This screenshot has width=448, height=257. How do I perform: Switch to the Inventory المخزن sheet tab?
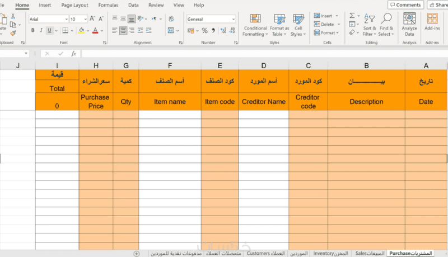click(330, 253)
